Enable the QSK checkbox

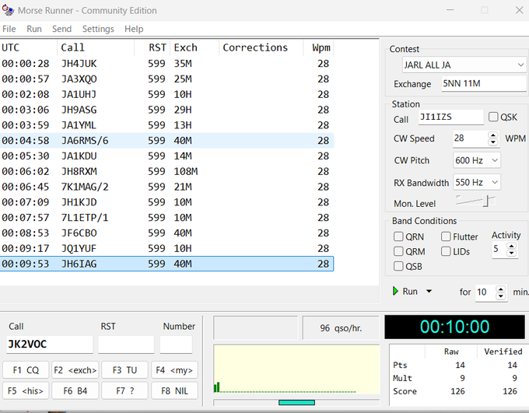493,117
